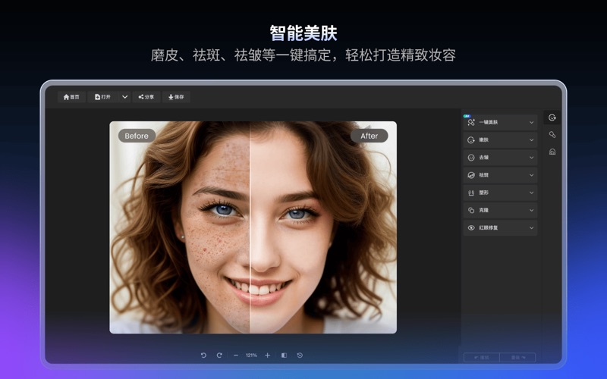Expand the 一键美肤 panel chevron
Viewport: 607px width, 379px height.
point(531,122)
